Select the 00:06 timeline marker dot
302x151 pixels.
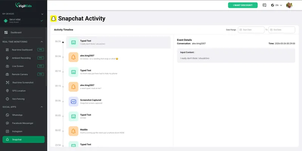pyautogui.click(x=63, y=102)
